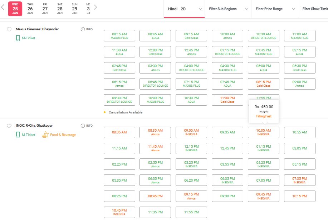Open the Filter Show Timings dropdown

click(x=313, y=9)
